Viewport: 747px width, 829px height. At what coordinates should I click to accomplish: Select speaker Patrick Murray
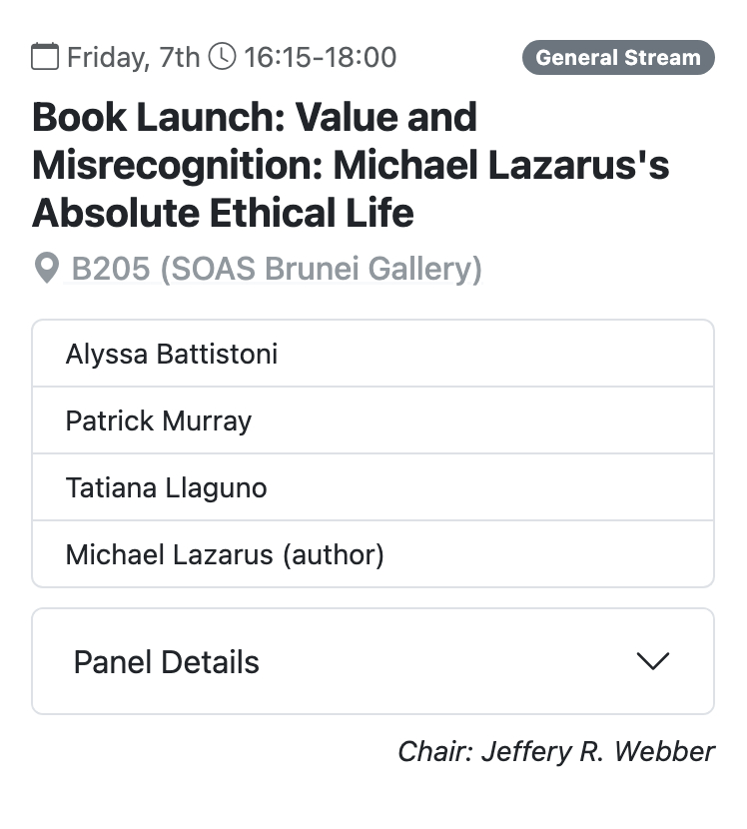159,420
